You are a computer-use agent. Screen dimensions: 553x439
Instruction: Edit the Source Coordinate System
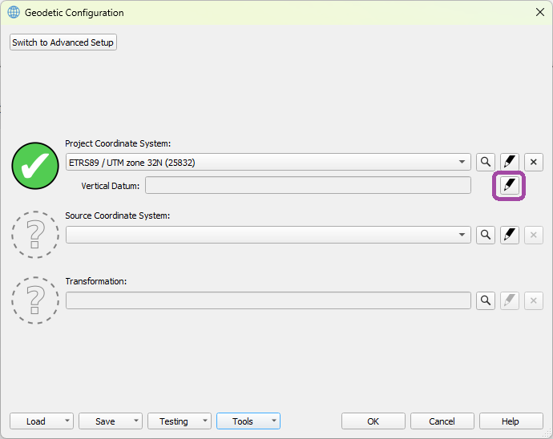coord(510,235)
